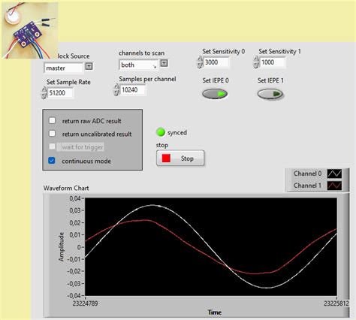Image resolution: width=356 pixels, height=320 pixels.
Task: Click the Samples per channel label
Action: (147, 79)
